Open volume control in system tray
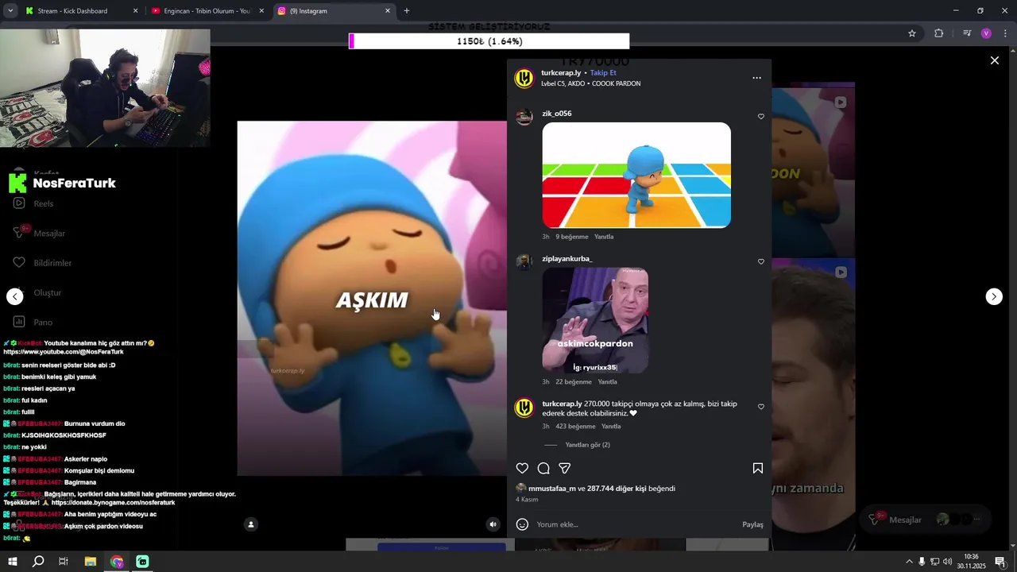The image size is (1017, 572). tap(947, 562)
